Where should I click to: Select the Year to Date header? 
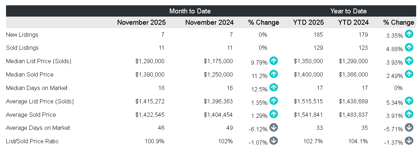[x=348, y=11]
